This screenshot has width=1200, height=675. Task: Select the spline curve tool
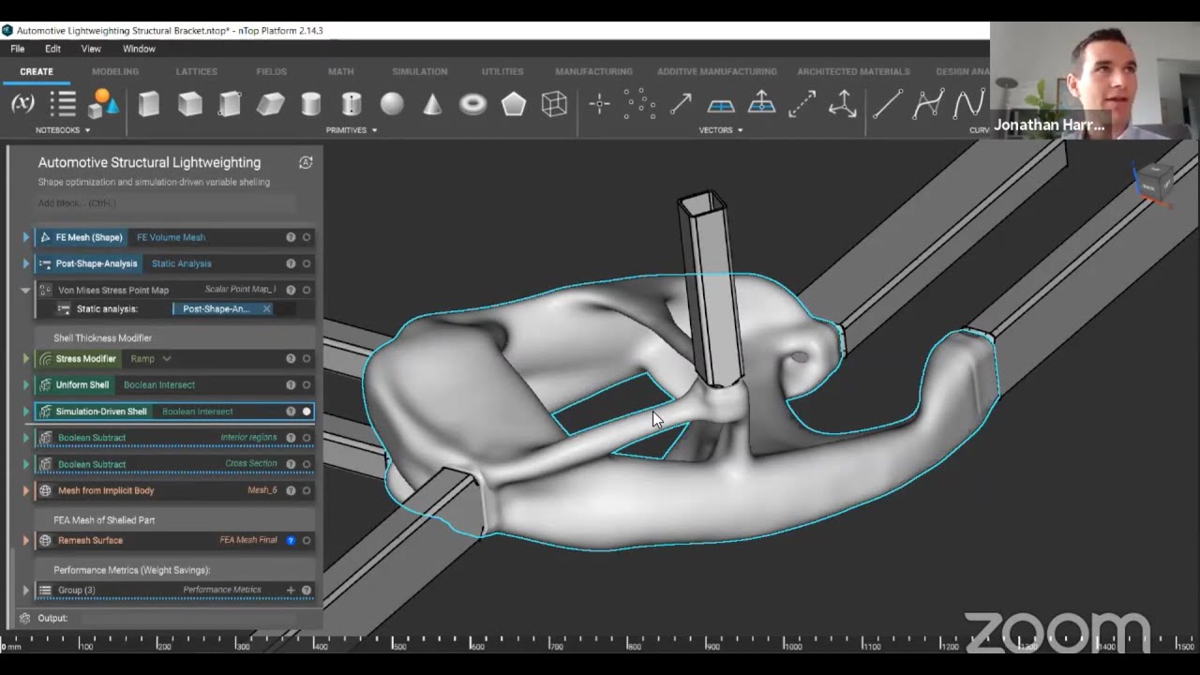click(968, 103)
